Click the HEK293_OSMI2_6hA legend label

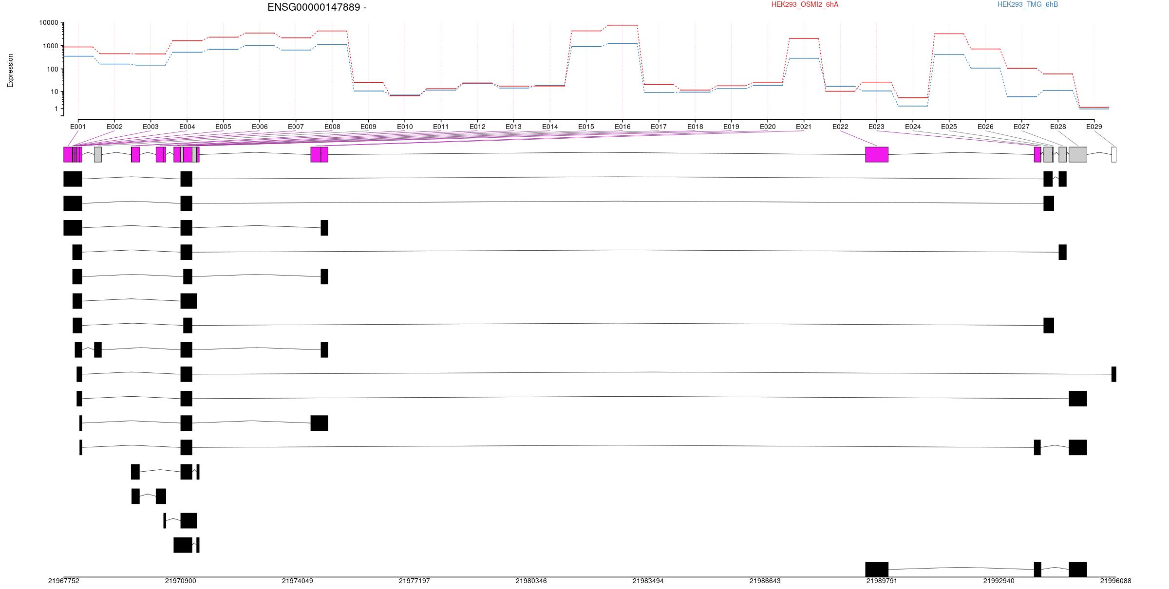805,4
